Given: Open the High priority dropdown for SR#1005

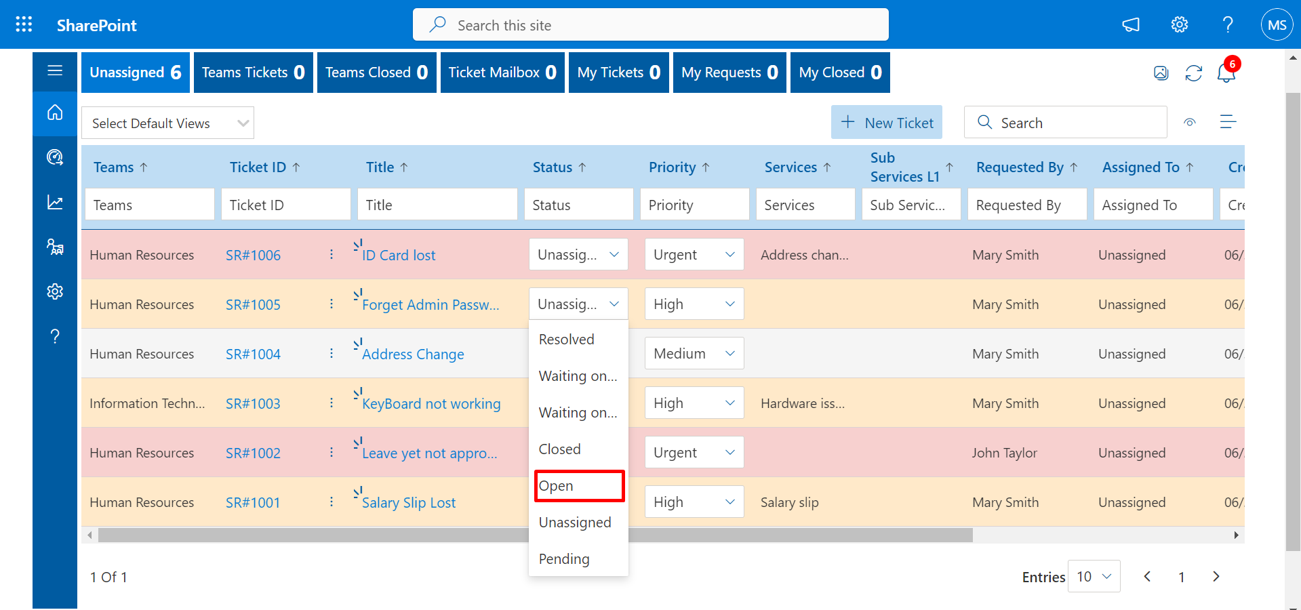Looking at the screenshot, I should pos(694,304).
